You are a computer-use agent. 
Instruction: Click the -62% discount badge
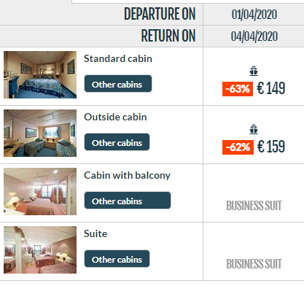point(238,147)
